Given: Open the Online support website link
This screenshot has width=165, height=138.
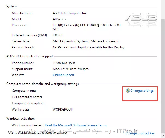Looking at the screenshot, I should point(64,75).
